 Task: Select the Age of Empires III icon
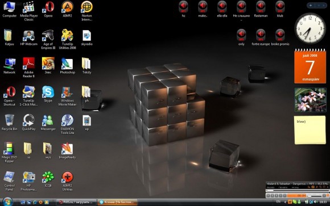(48, 40)
